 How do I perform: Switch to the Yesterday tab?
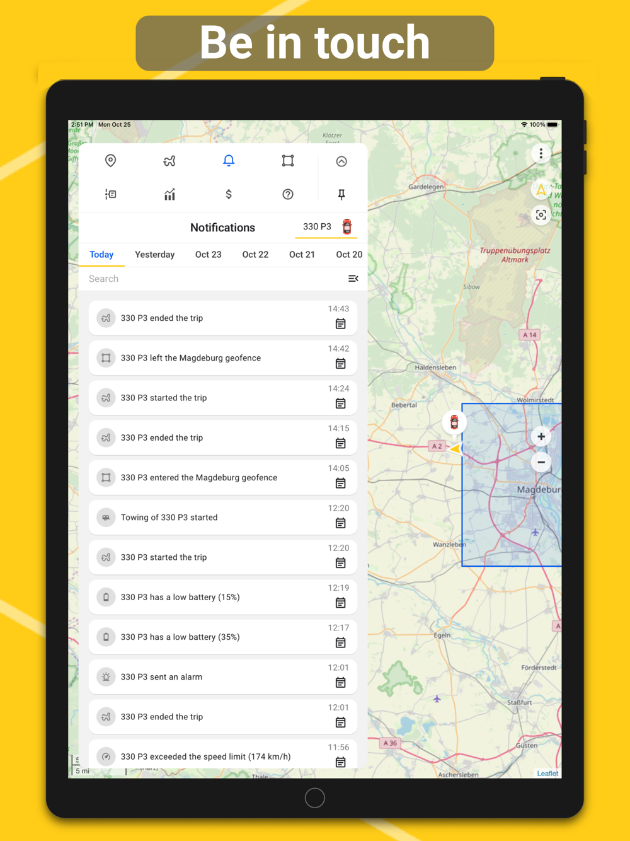[155, 255]
